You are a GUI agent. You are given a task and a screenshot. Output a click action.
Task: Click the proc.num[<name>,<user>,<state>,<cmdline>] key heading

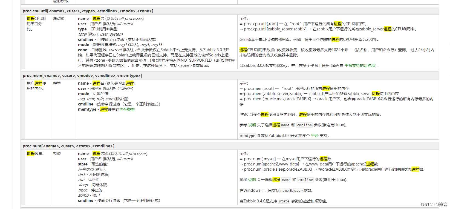point(68,146)
